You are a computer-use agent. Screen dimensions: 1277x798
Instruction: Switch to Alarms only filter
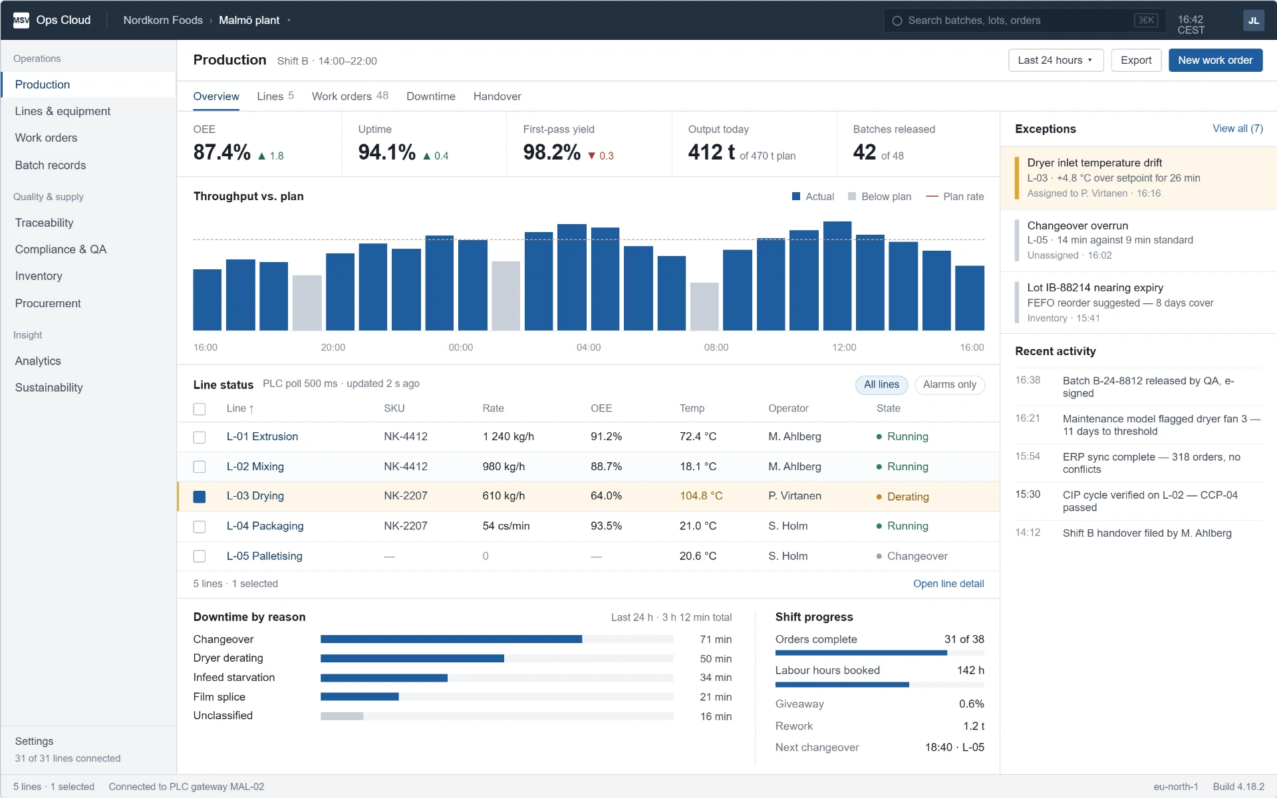point(949,384)
